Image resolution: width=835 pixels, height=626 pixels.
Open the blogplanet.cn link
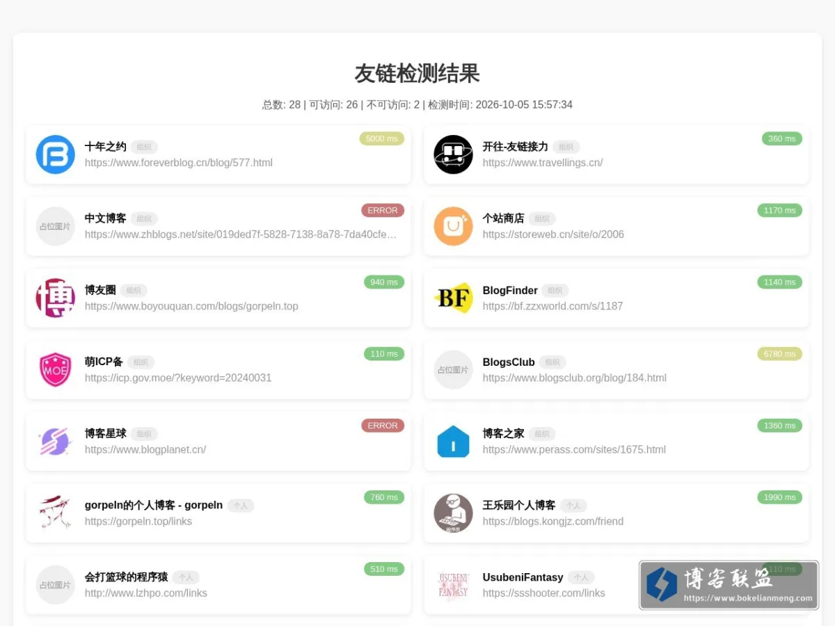(145, 449)
